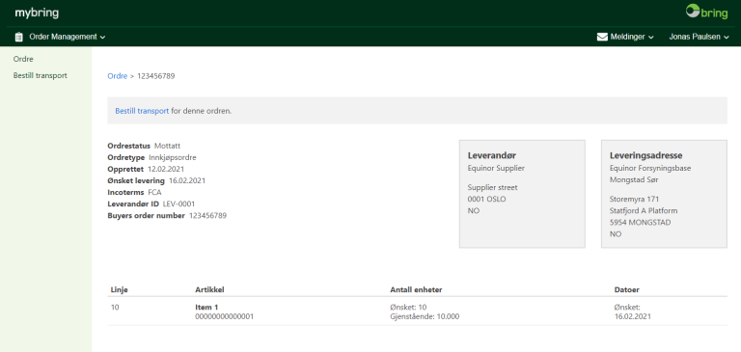
Task: Click the Antall enheter column header
Action: point(416,289)
